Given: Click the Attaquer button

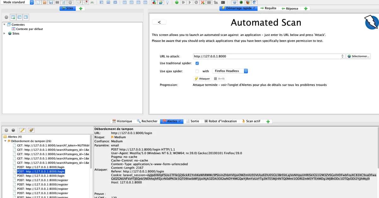Looking at the screenshot, I should 202,78.
